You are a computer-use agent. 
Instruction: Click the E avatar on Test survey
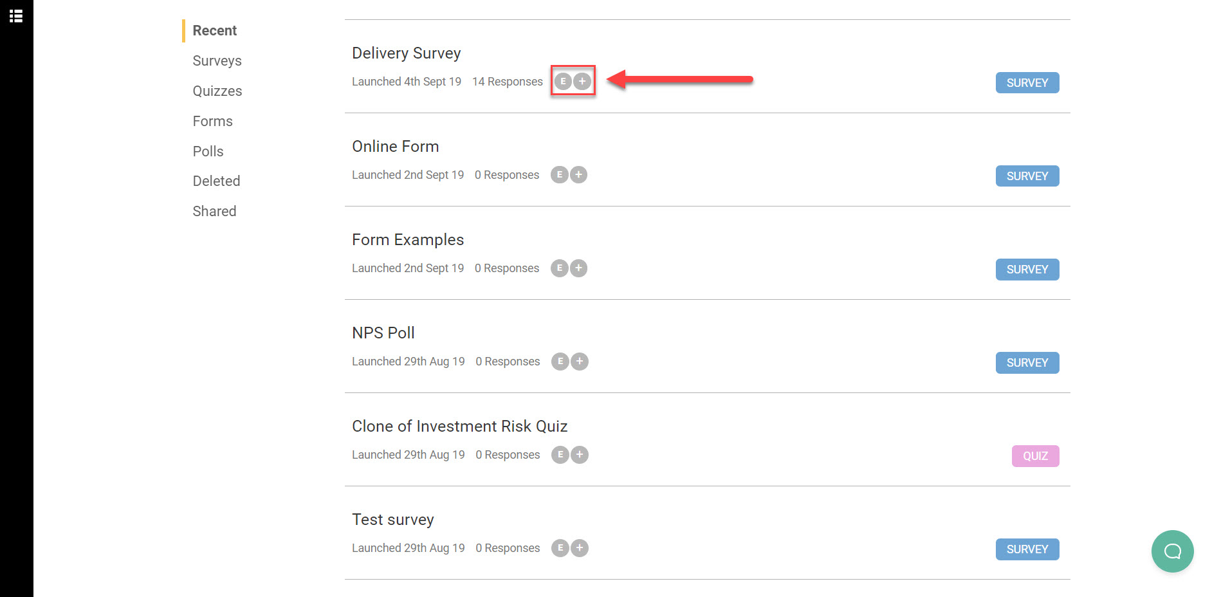(560, 547)
